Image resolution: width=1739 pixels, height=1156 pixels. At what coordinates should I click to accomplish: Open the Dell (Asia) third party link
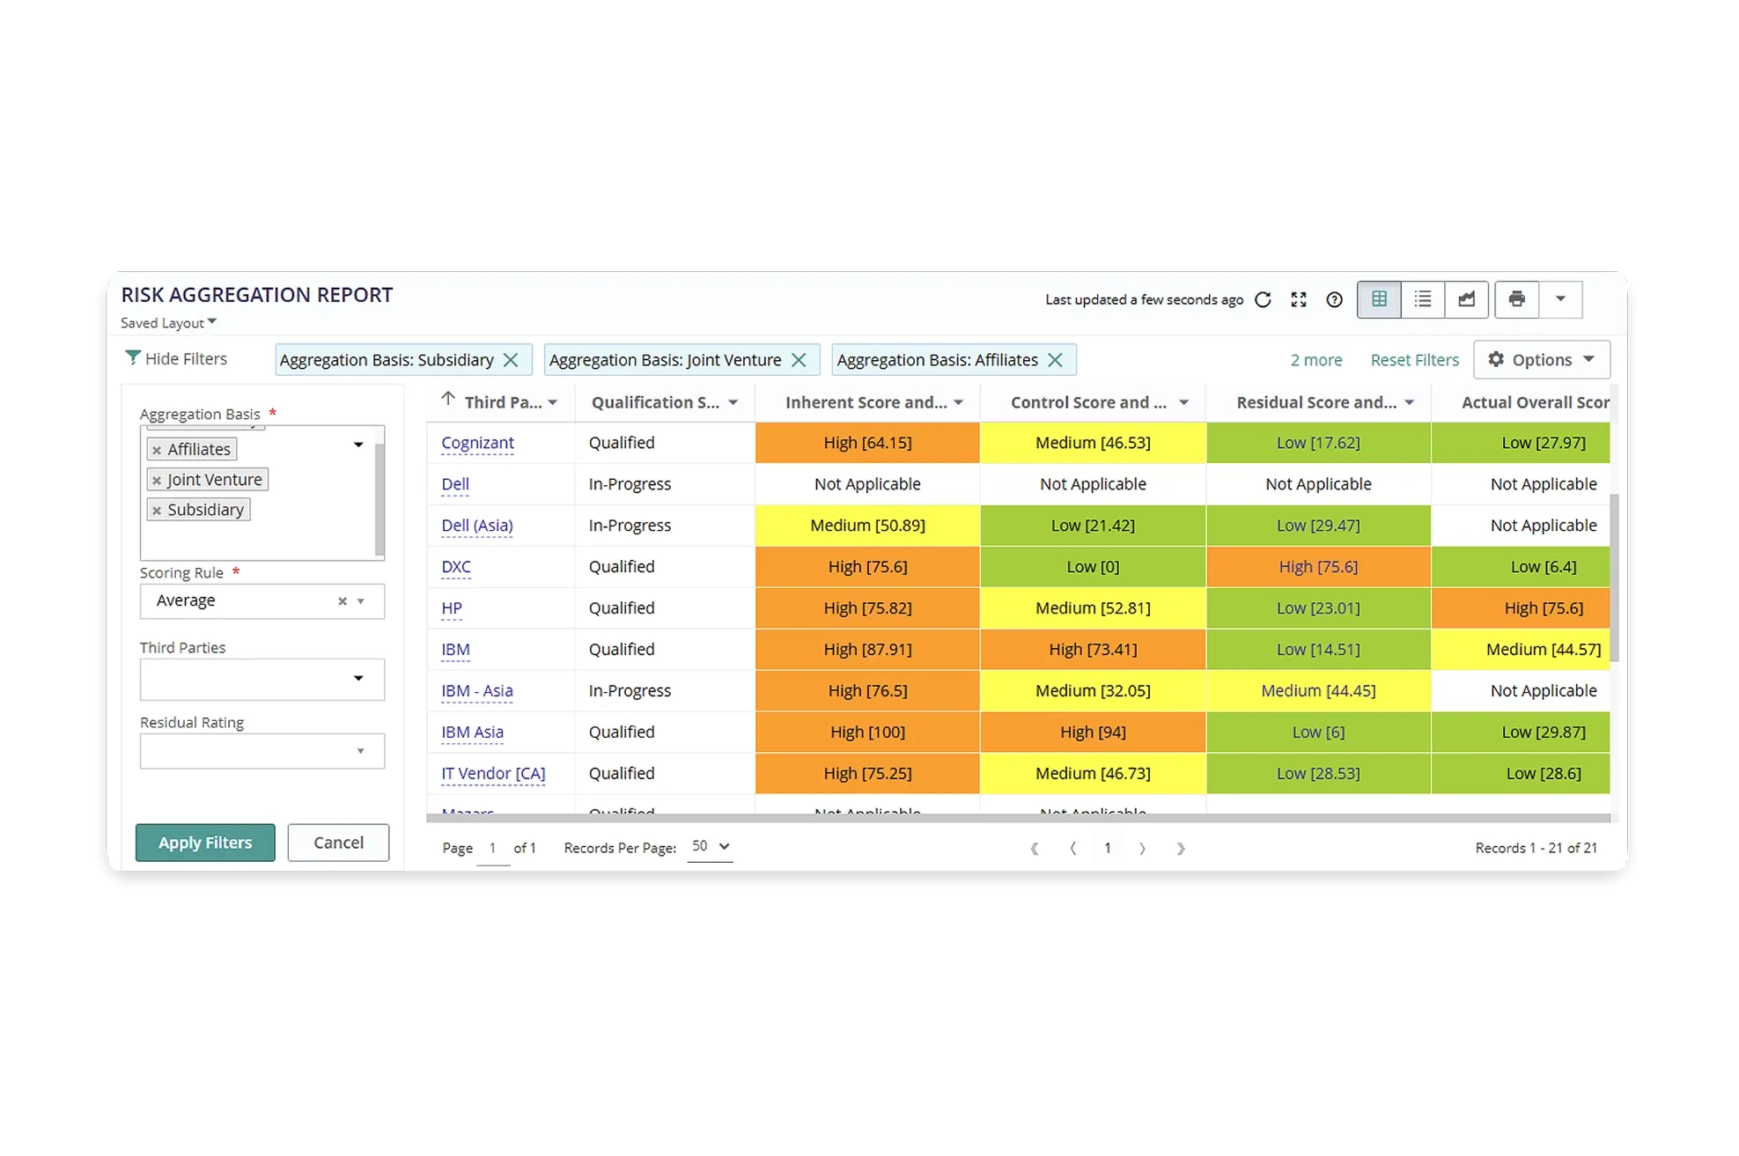click(477, 526)
